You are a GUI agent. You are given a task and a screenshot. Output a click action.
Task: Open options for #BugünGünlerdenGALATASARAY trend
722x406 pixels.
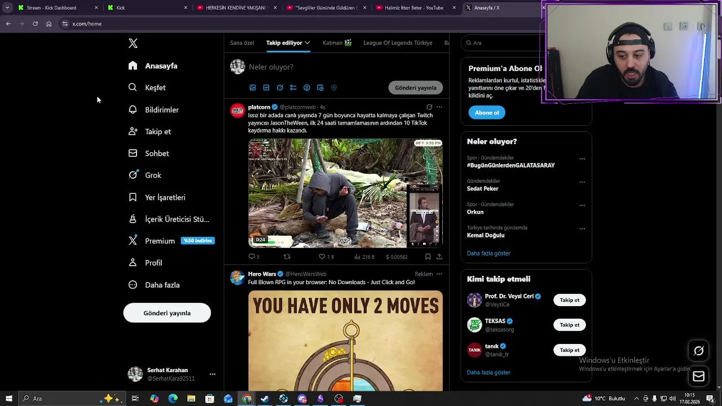pyautogui.click(x=582, y=159)
